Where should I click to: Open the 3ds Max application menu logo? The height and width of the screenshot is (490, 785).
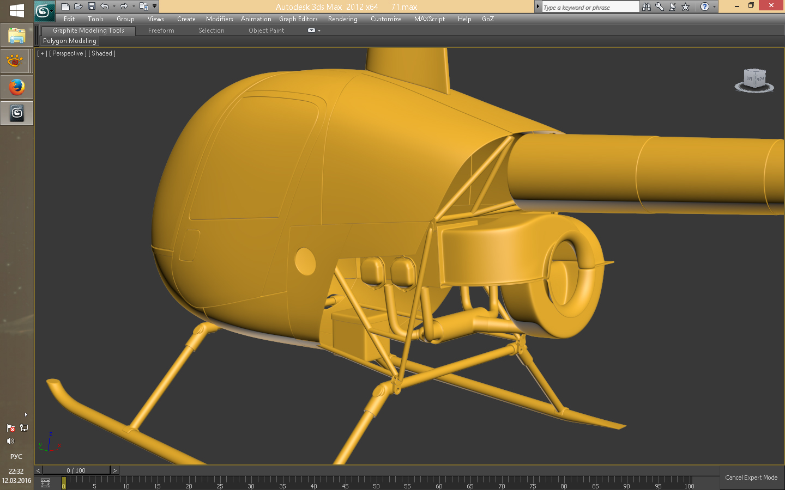point(44,10)
